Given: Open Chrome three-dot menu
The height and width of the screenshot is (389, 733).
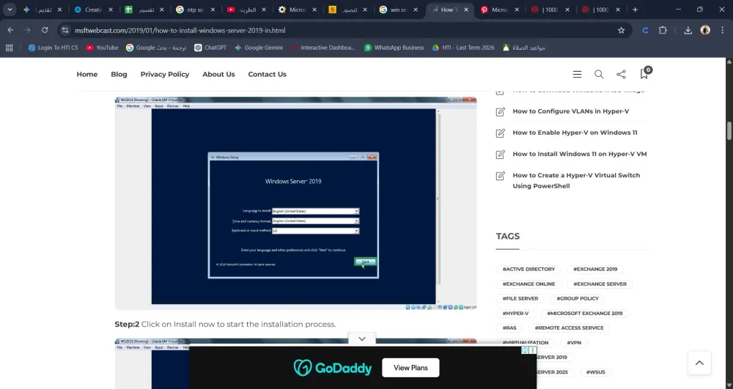Looking at the screenshot, I should [x=722, y=30].
